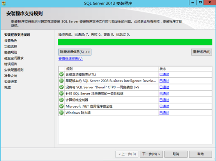The image size is (216, 161).
Task: Maximize the SQL Server 2012 setup window
Action: [x=200, y=2]
